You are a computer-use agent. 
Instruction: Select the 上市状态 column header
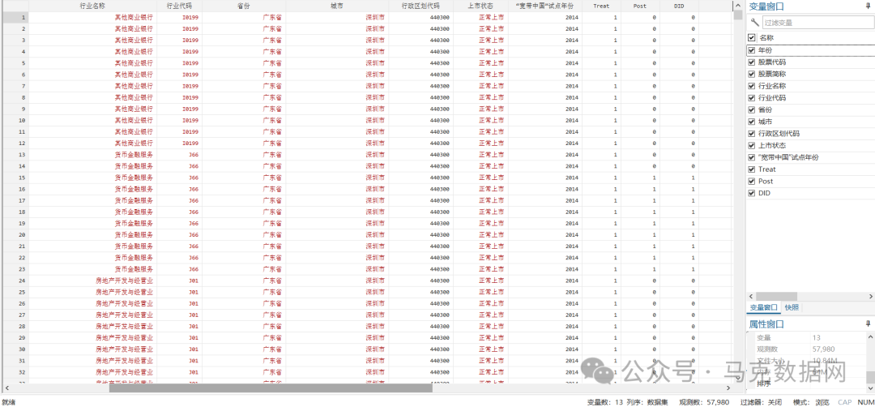[486, 6]
